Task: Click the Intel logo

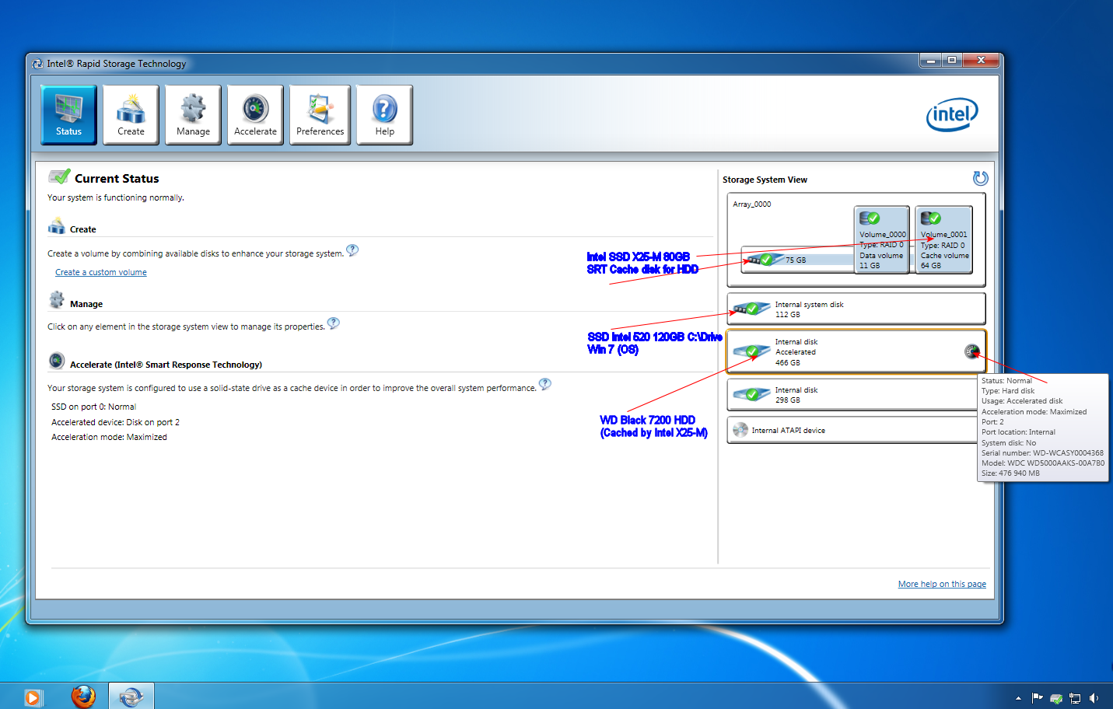Action: tap(952, 115)
